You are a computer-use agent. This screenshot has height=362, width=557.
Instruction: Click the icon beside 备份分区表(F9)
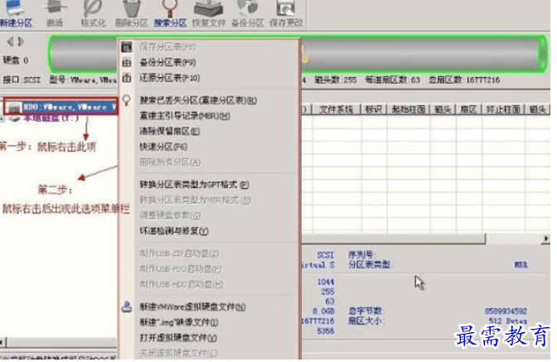tap(127, 62)
